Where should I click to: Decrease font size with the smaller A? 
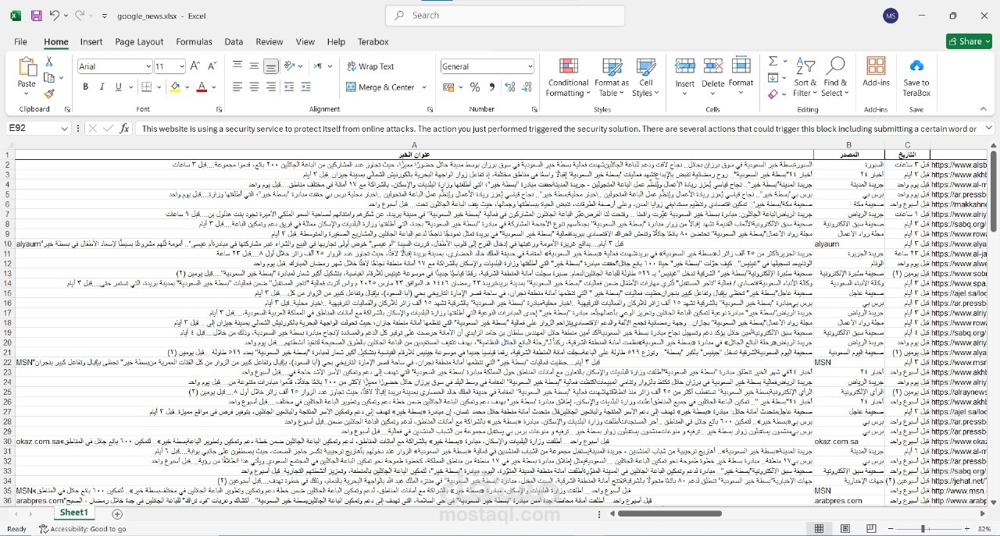pyautogui.click(x=212, y=66)
